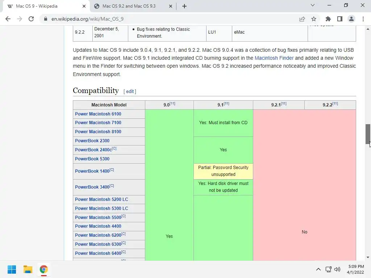
Task: Go back to the previous page
Action: (8, 19)
